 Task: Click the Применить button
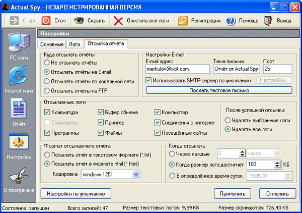[233, 194]
